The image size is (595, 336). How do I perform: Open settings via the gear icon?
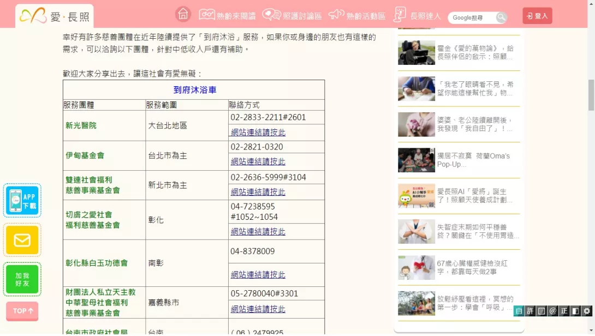coord(587,311)
